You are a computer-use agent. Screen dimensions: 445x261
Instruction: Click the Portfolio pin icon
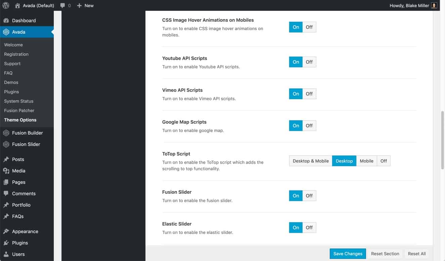[6, 205]
